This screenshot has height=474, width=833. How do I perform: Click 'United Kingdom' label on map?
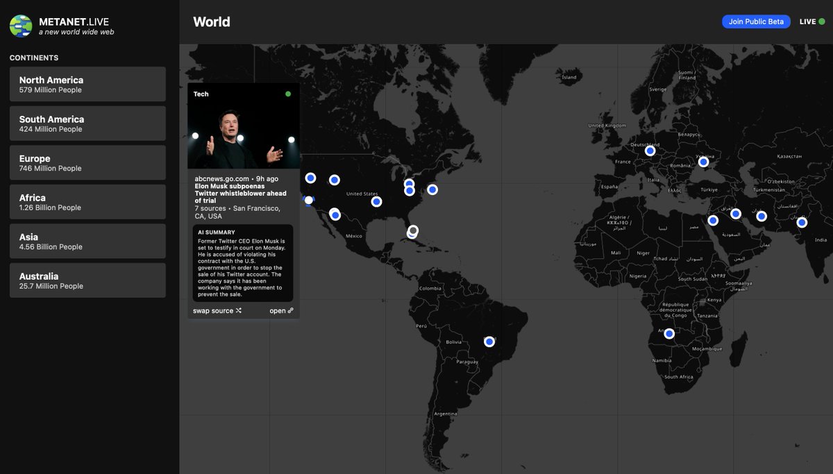(606, 126)
